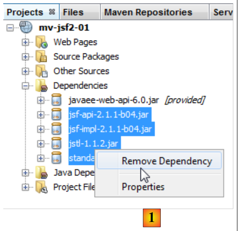This screenshot has width=238, height=231.
Task: Expand the jstl-1.1.2.jar node
Action: coord(40,144)
